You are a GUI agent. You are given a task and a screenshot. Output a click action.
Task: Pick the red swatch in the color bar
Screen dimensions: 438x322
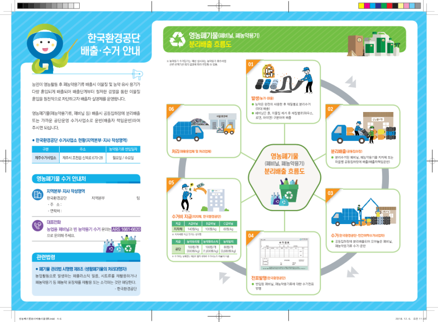click(x=390, y=6)
